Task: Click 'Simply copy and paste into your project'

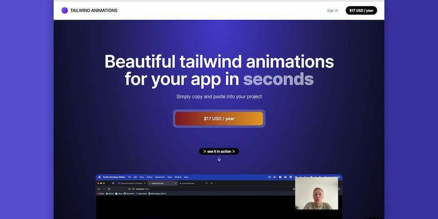Action: 219,97
